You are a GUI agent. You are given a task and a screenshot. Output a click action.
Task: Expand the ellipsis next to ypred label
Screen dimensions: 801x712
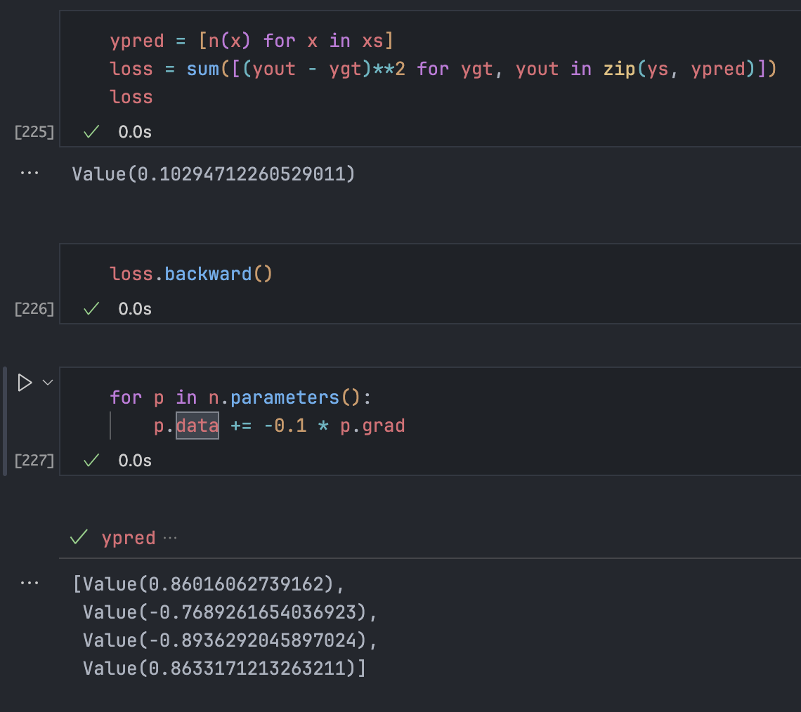pyautogui.click(x=170, y=538)
